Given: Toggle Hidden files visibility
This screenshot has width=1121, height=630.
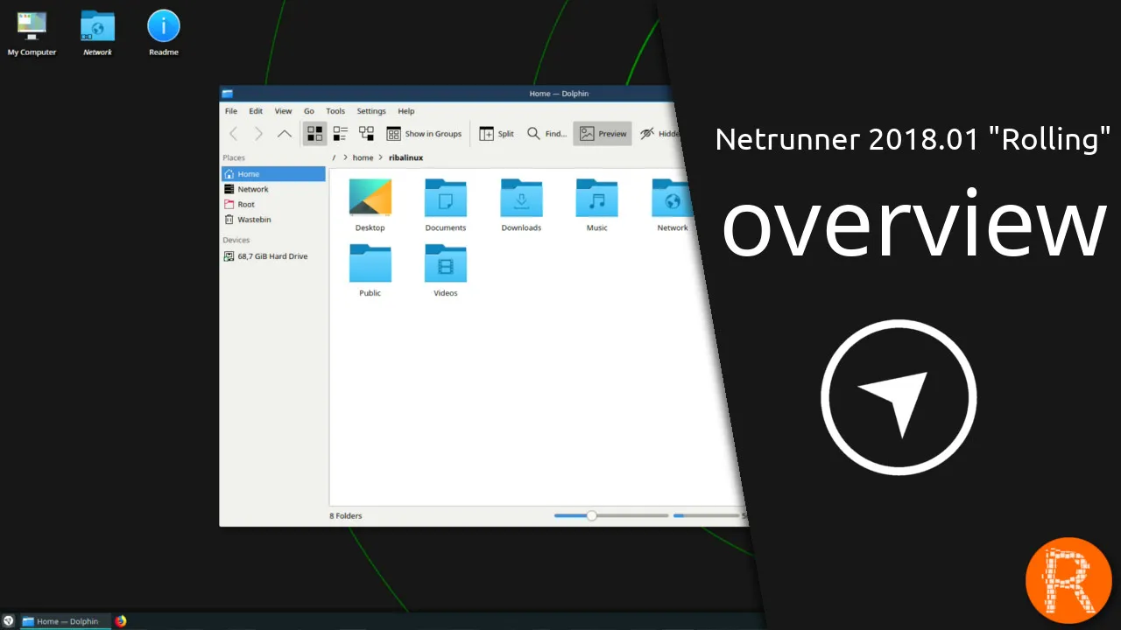Looking at the screenshot, I should pos(659,134).
